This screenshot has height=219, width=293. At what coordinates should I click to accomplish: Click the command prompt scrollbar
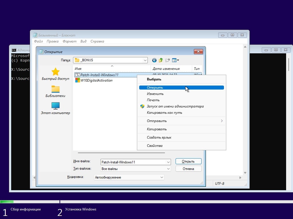pyautogui.click(x=289, y=64)
